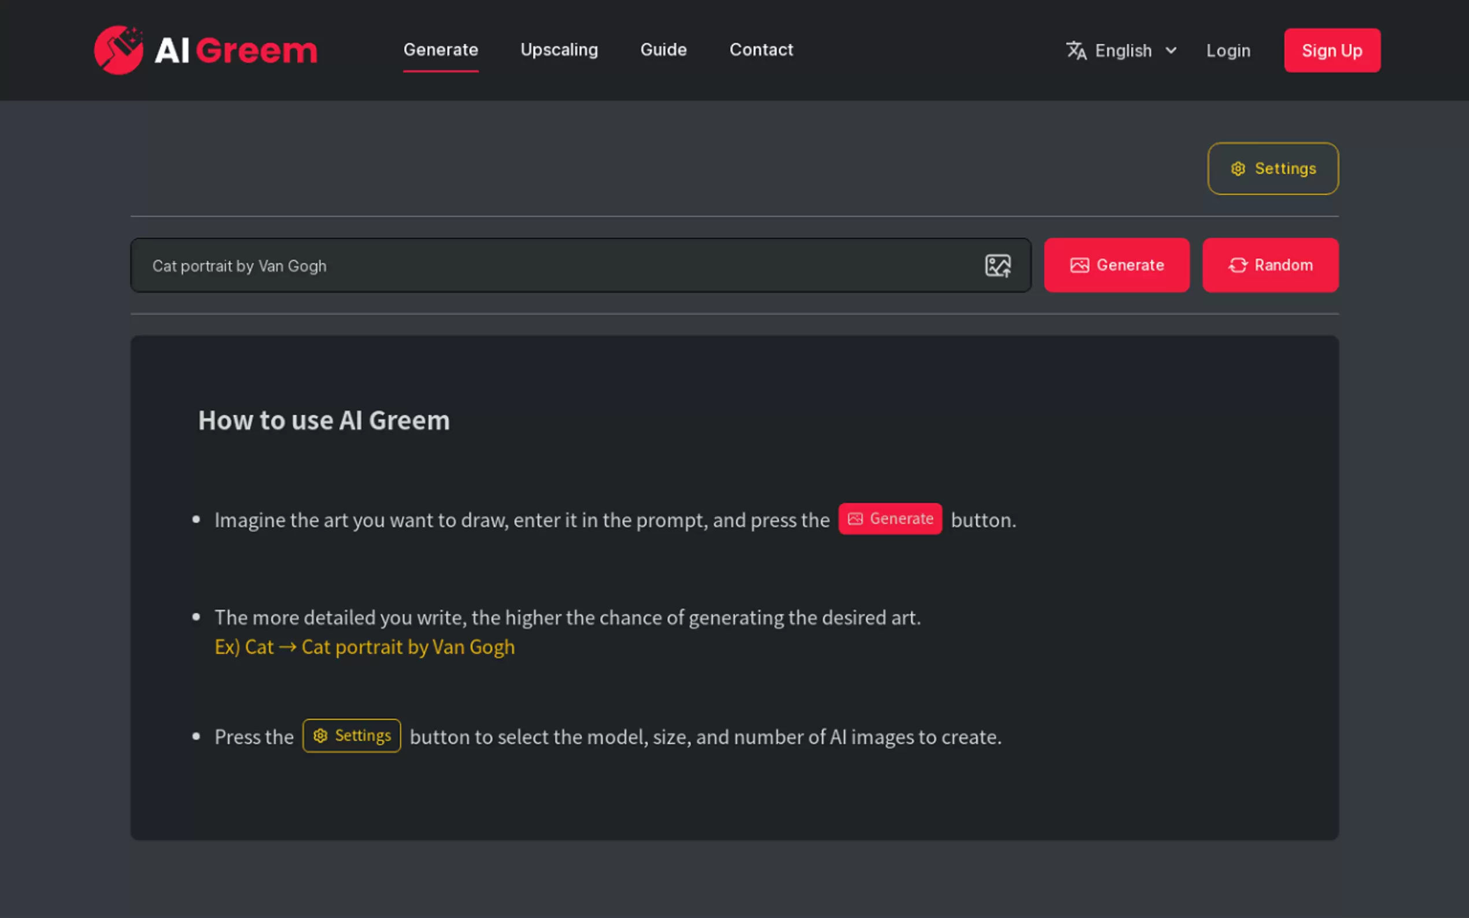
Task: Click the translate language icon
Action: (1076, 50)
